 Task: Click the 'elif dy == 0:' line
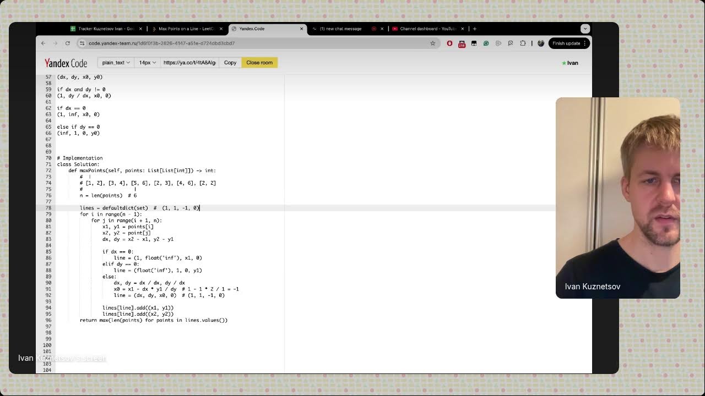(121, 264)
